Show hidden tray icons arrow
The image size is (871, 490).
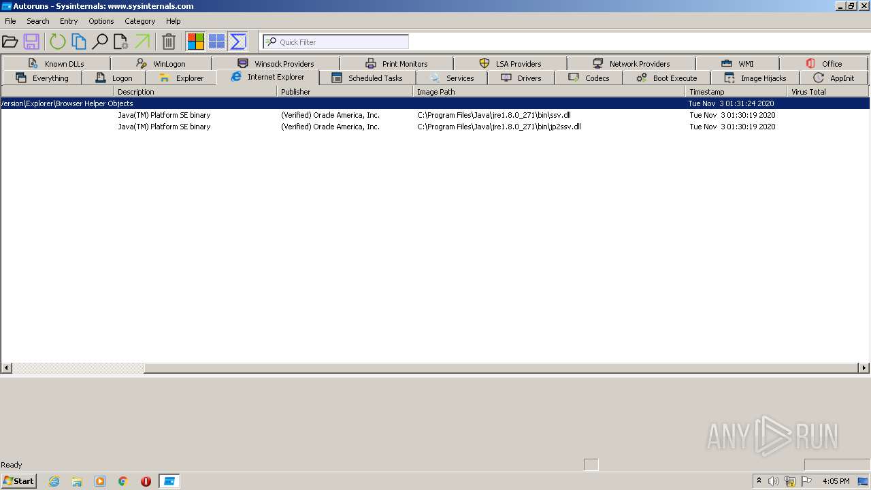[x=759, y=481]
